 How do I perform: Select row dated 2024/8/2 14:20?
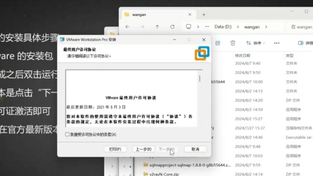click(262, 100)
